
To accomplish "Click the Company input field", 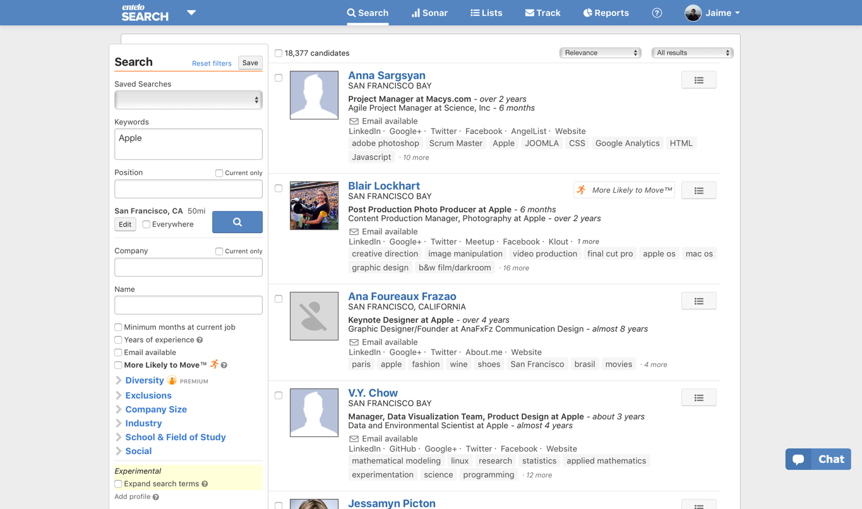I will [188, 267].
